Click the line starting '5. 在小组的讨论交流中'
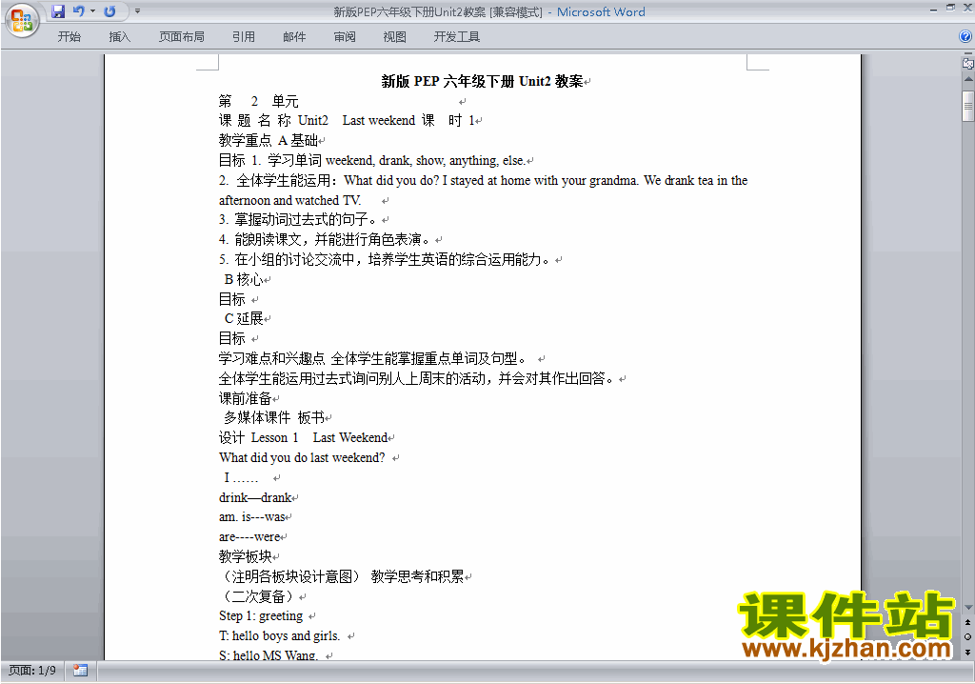The image size is (975, 684). click(385, 259)
